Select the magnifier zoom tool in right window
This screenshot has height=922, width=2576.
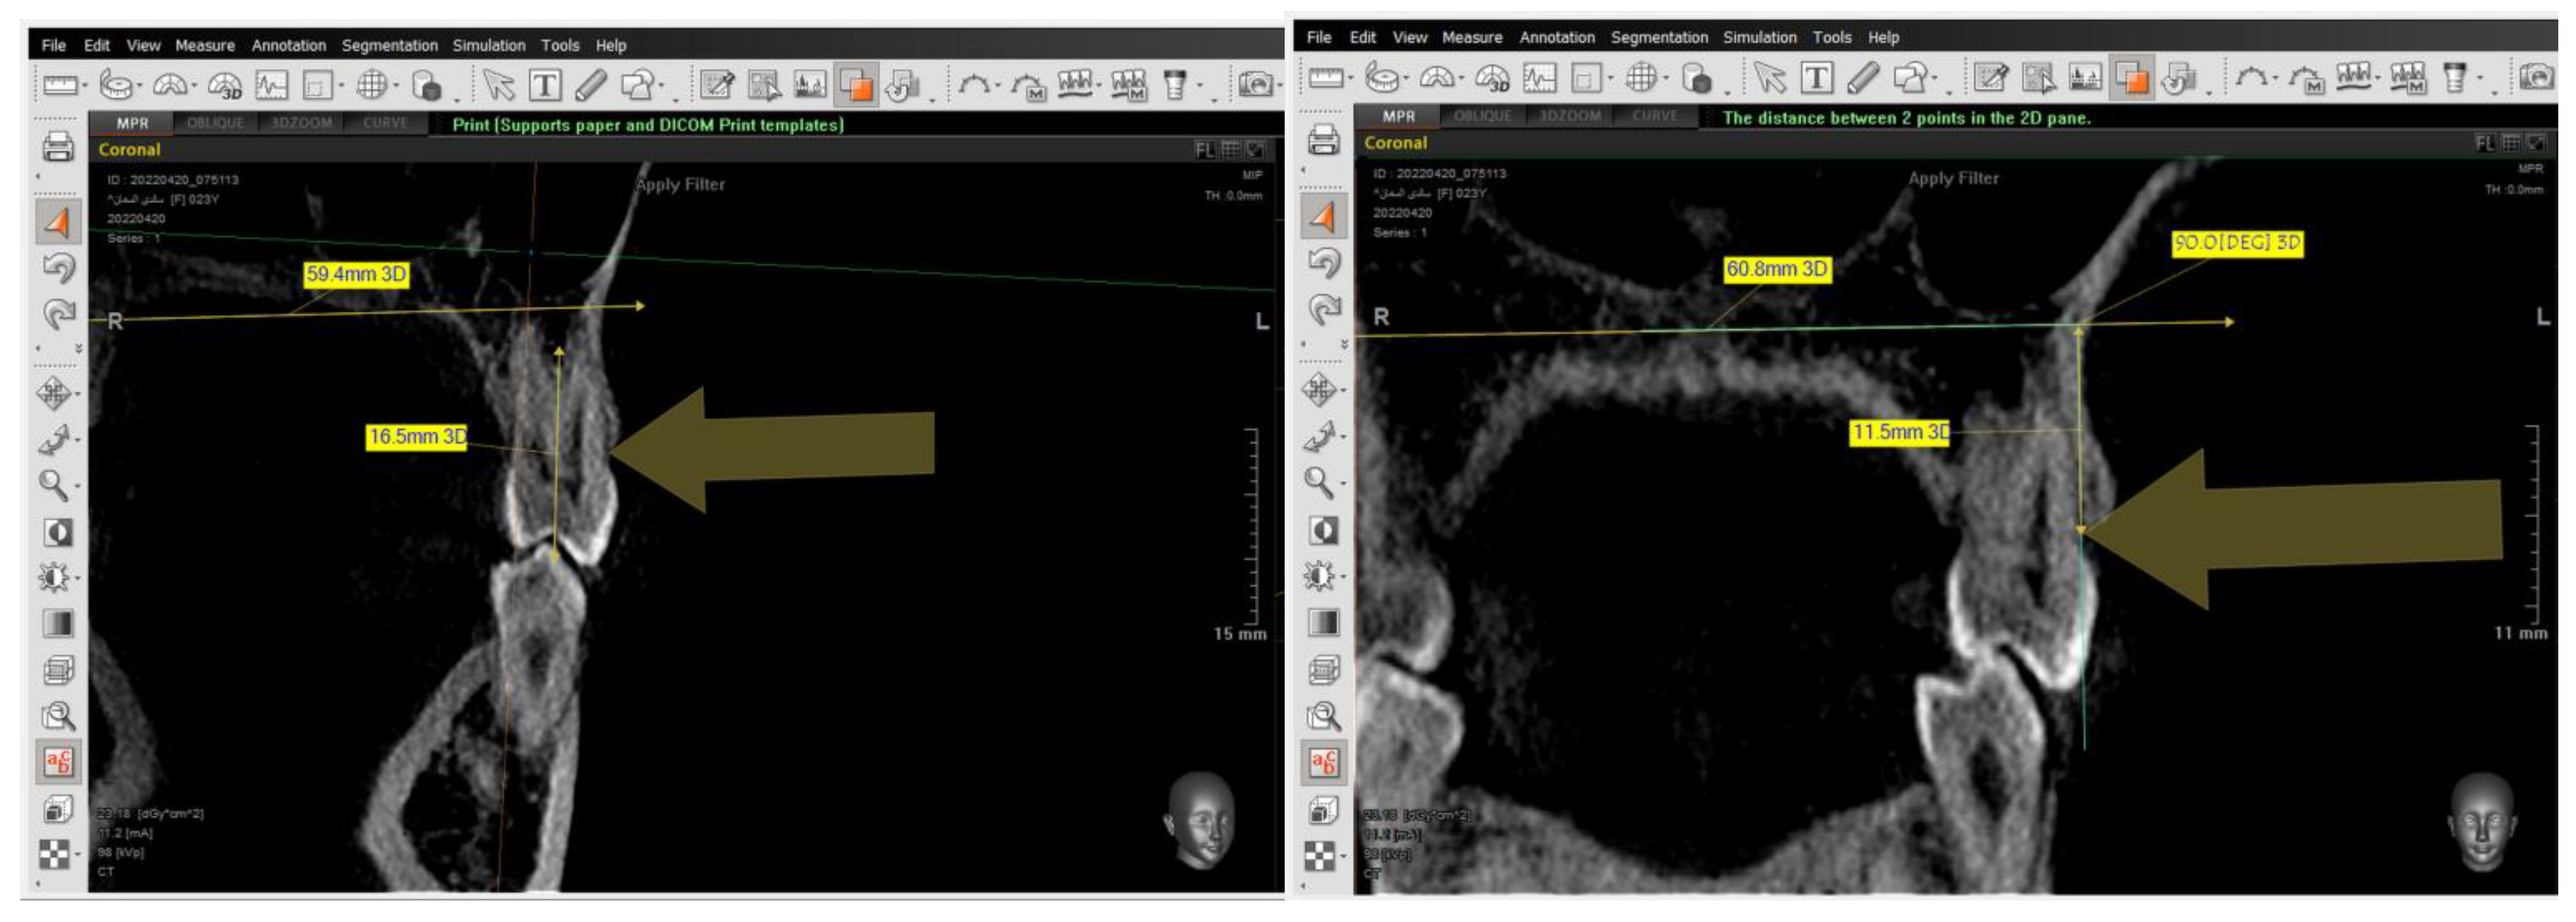1319,483
